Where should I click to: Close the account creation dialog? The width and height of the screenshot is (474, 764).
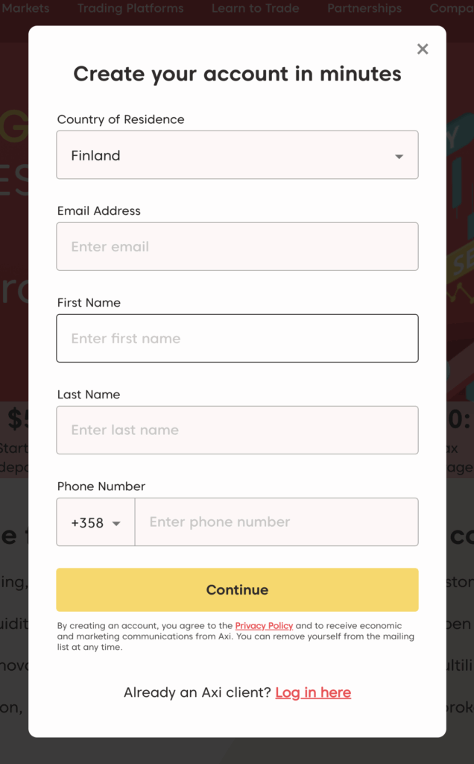pyautogui.click(x=423, y=49)
